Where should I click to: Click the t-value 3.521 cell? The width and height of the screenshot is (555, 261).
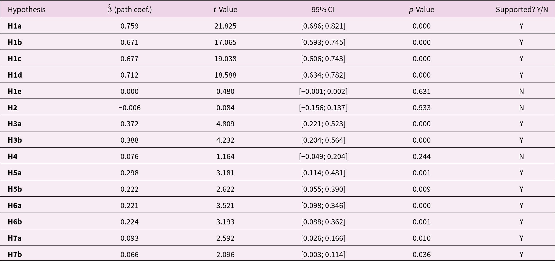click(225, 205)
